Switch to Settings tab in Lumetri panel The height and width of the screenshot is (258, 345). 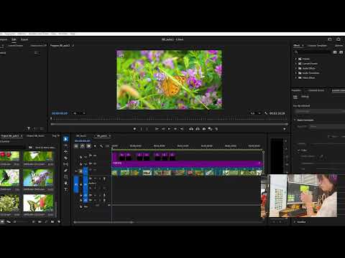tap(305, 97)
